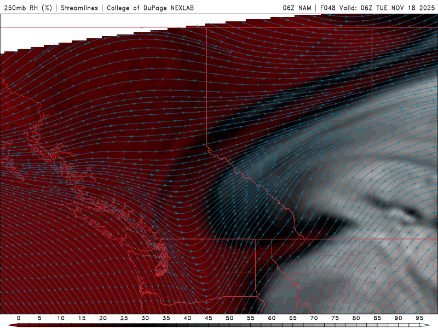The width and height of the screenshot is (438, 328).
Task: Click the colorbar label '40'
Action: click(x=187, y=318)
